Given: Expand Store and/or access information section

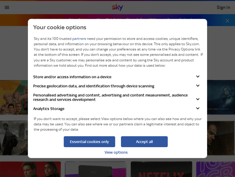Looking at the screenshot, I should [x=198, y=77].
